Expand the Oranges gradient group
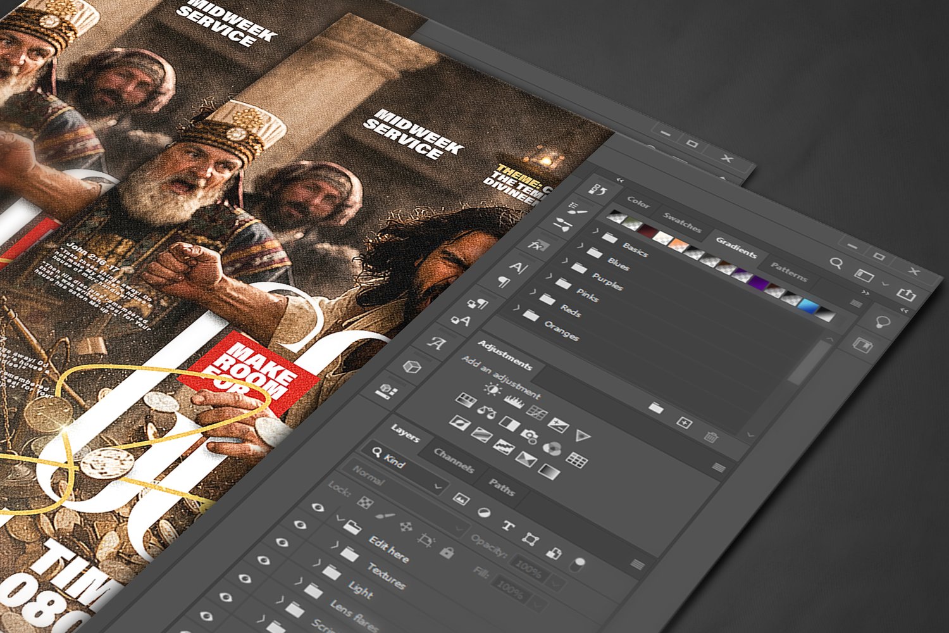 tap(517, 309)
